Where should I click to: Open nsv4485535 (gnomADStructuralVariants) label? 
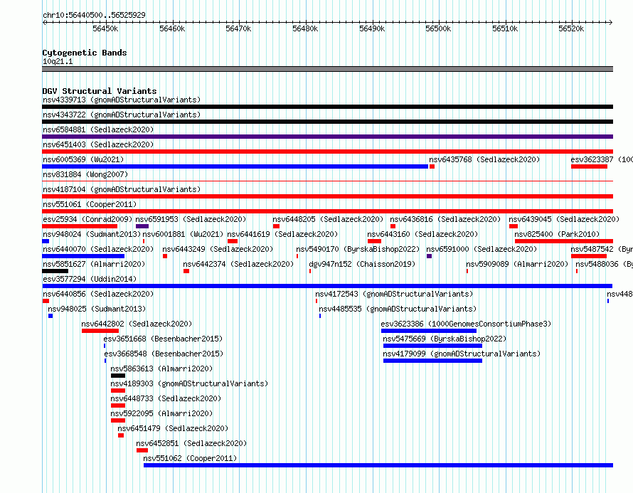tap(398, 309)
